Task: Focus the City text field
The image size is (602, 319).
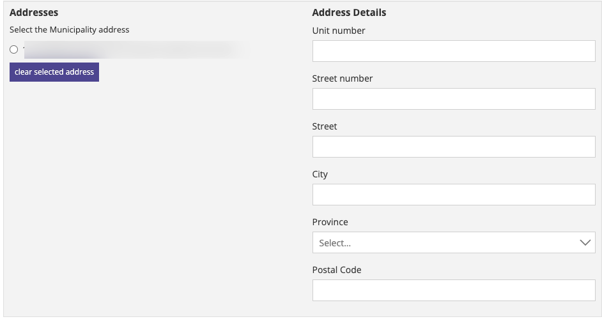Action: 453,195
